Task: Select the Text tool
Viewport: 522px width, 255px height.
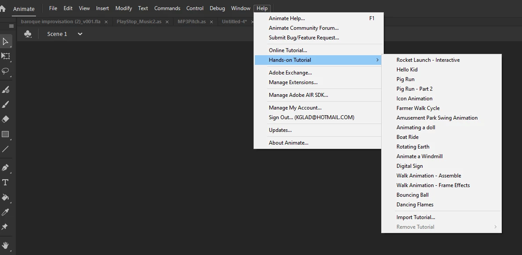Action: [5, 182]
